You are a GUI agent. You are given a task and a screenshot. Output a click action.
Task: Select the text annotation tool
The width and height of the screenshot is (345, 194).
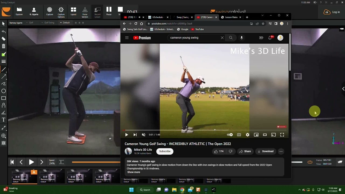[x=4, y=120]
